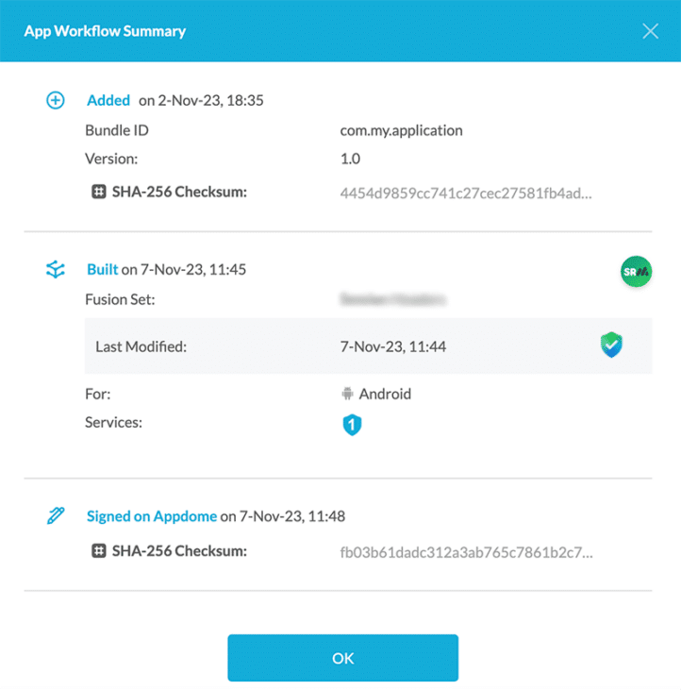The width and height of the screenshot is (681, 690).
Task: Click the hash icon beside the first SHA-256 Checksum
Action: [98, 193]
